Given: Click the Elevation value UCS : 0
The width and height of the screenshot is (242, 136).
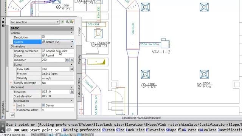Looking at the screenshot, I should [56, 92].
